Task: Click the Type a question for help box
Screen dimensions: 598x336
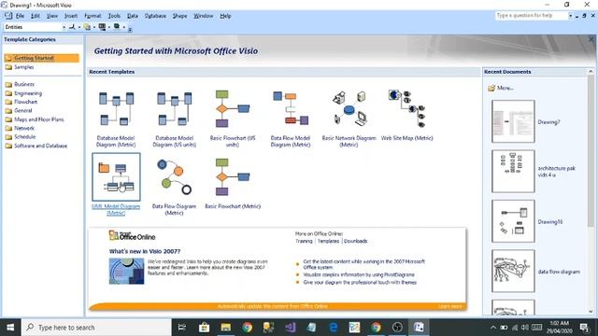Action: pos(532,16)
